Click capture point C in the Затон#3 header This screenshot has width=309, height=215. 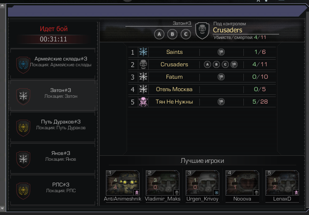point(186,34)
